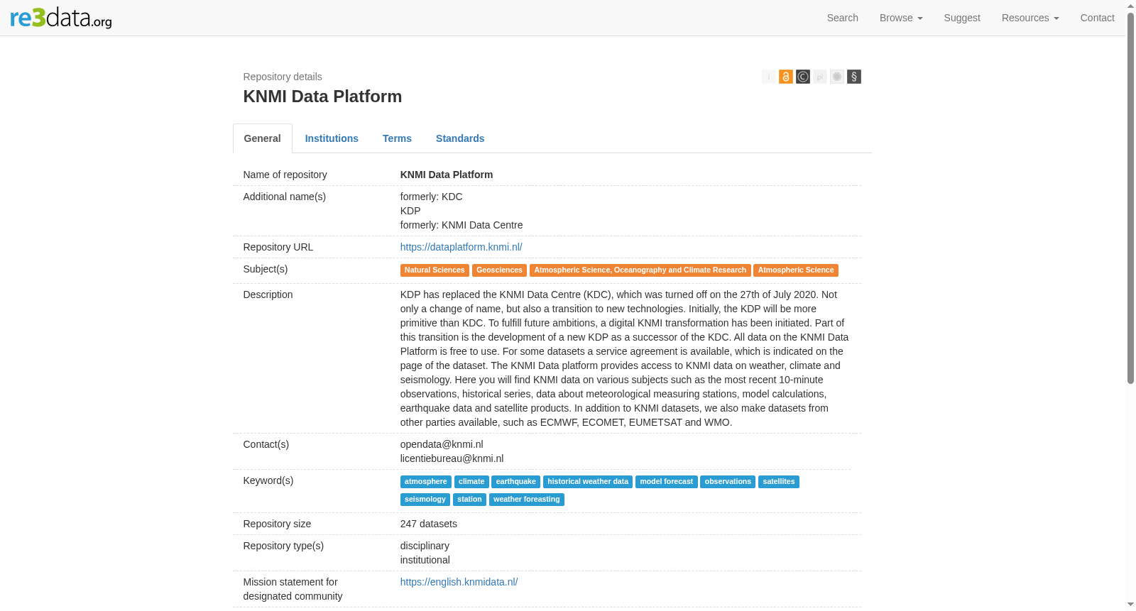Select the model forecast keyword tag
The image size is (1136, 611).
pyautogui.click(x=667, y=482)
